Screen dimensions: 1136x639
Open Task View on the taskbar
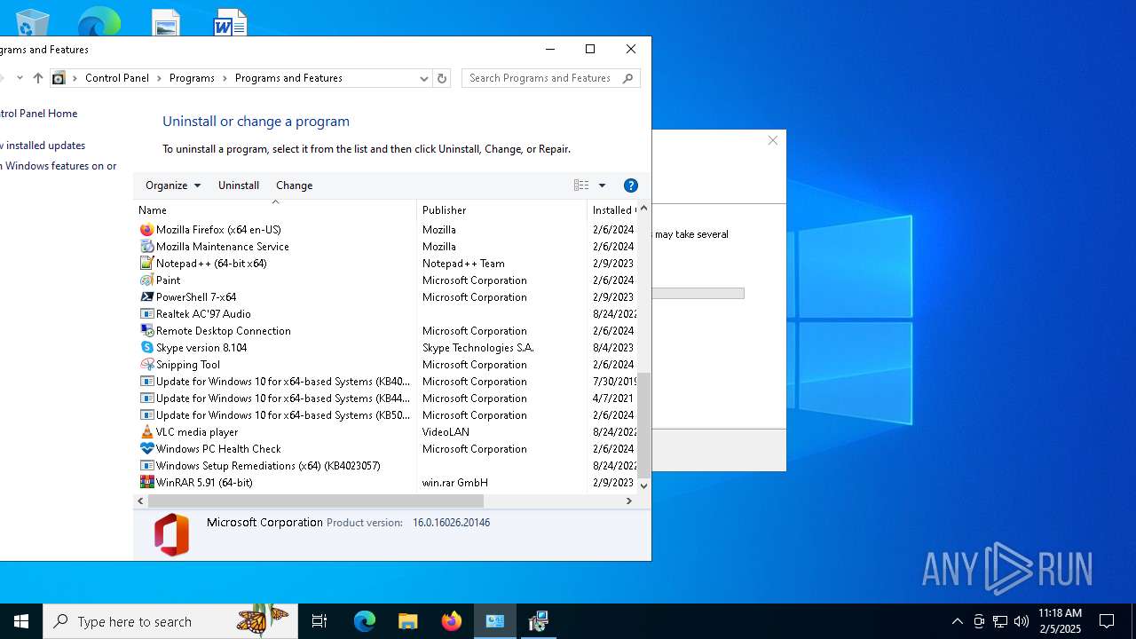coord(319,621)
